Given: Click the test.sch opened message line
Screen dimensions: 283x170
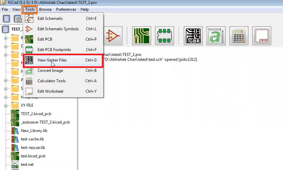Looking at the screenshot, I should (x=150, y=59).
